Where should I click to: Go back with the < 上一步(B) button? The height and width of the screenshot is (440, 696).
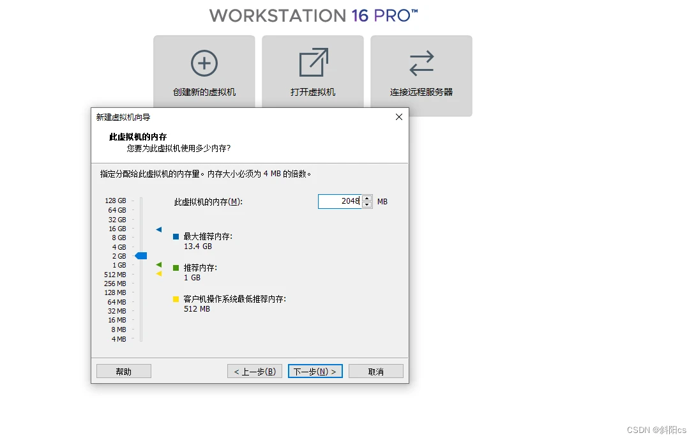[254, 372]
